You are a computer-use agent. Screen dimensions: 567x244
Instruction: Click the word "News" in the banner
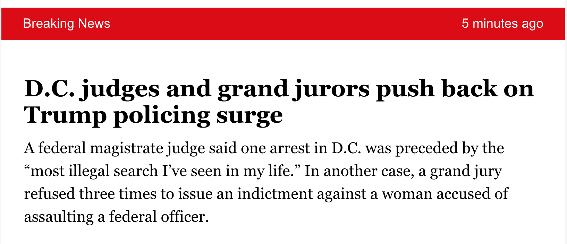[x=94, y=24]
